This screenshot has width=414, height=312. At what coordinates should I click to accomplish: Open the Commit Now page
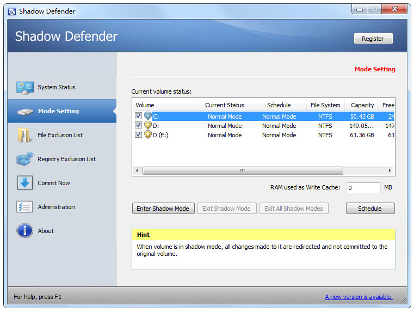tap(54, 183)
